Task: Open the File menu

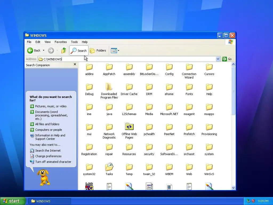Action: pos(29,42)
